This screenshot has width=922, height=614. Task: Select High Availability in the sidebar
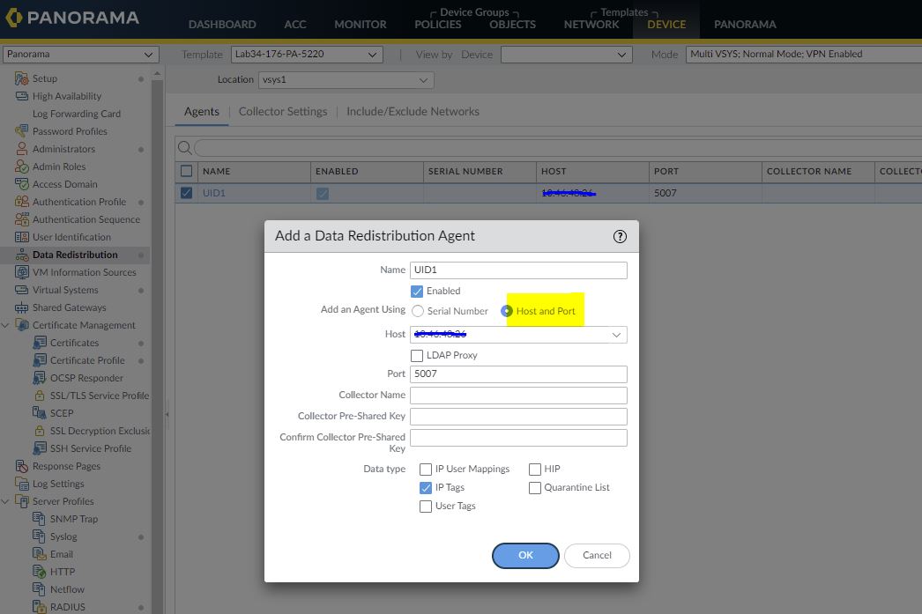pyautogui.click(x=67, y=96)
